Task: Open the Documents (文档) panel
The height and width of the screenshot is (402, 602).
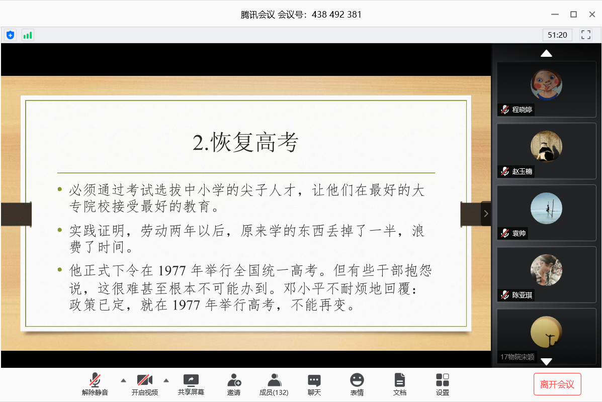Action: point(400,385)
